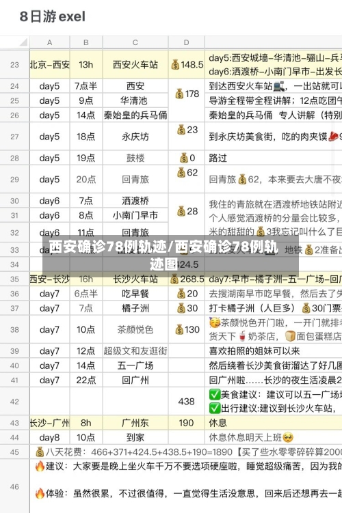Viewport: 342px width, 513px height.
Task: Click green checkmark beside 出行建议
Action: tap(215, 408)
